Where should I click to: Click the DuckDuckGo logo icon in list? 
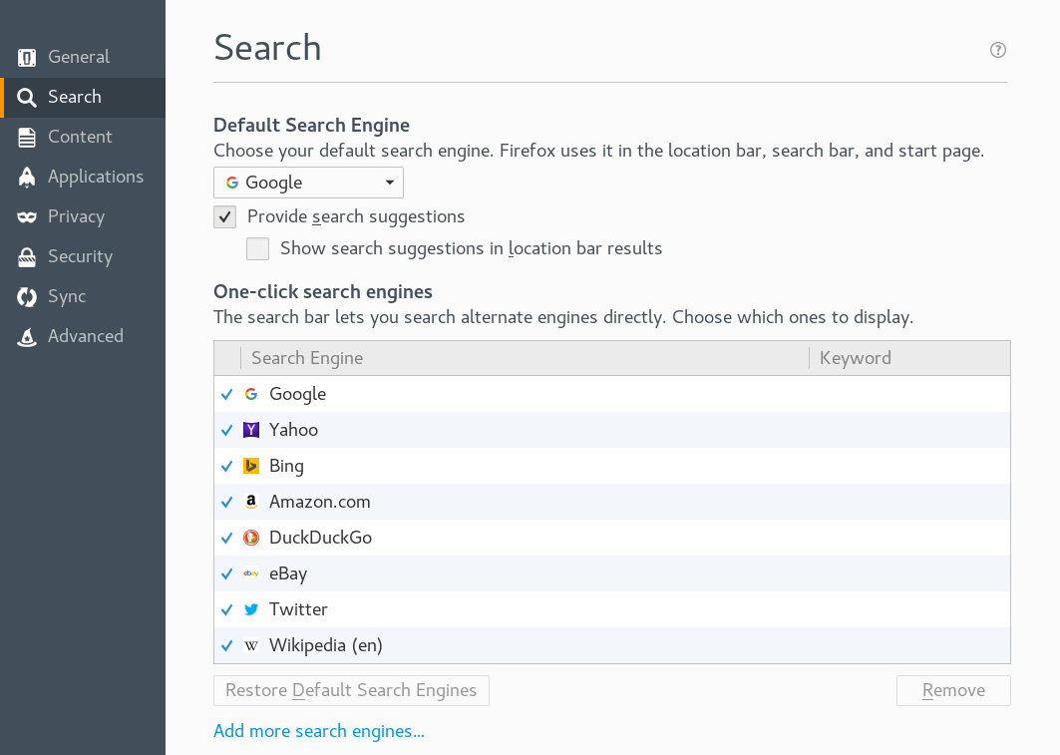[x=251, y=538]
